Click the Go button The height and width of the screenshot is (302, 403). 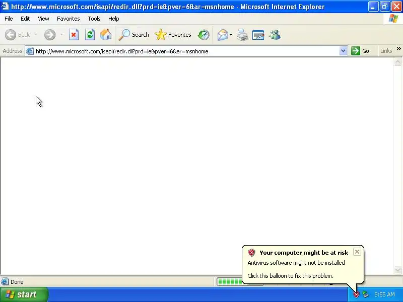pos(360,51)
